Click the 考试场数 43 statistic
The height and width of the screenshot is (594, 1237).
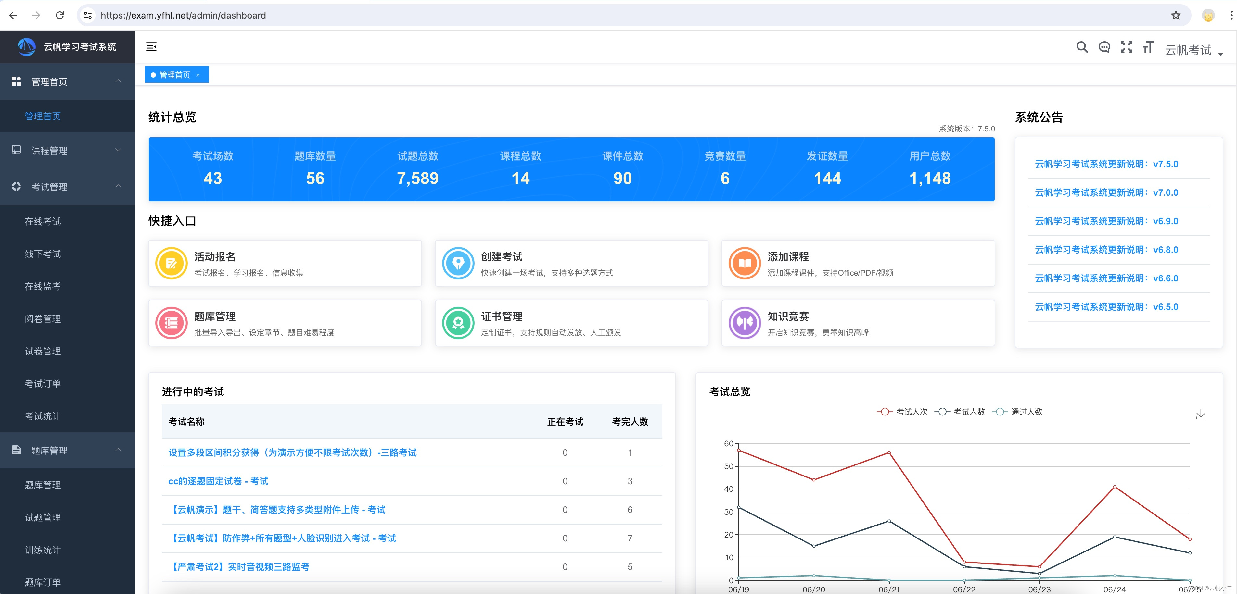pos(213,169)
